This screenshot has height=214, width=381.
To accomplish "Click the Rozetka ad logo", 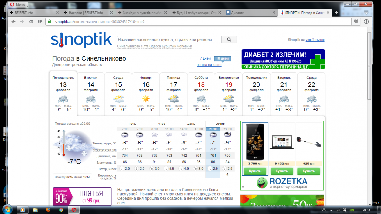I will tap(282, 183).
